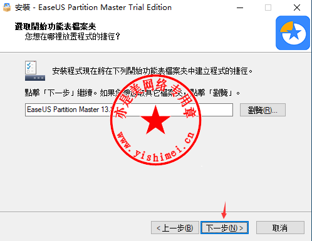Minimize the installer window
Viewport: 312px width, 241px height.
(x=240, y=8)
